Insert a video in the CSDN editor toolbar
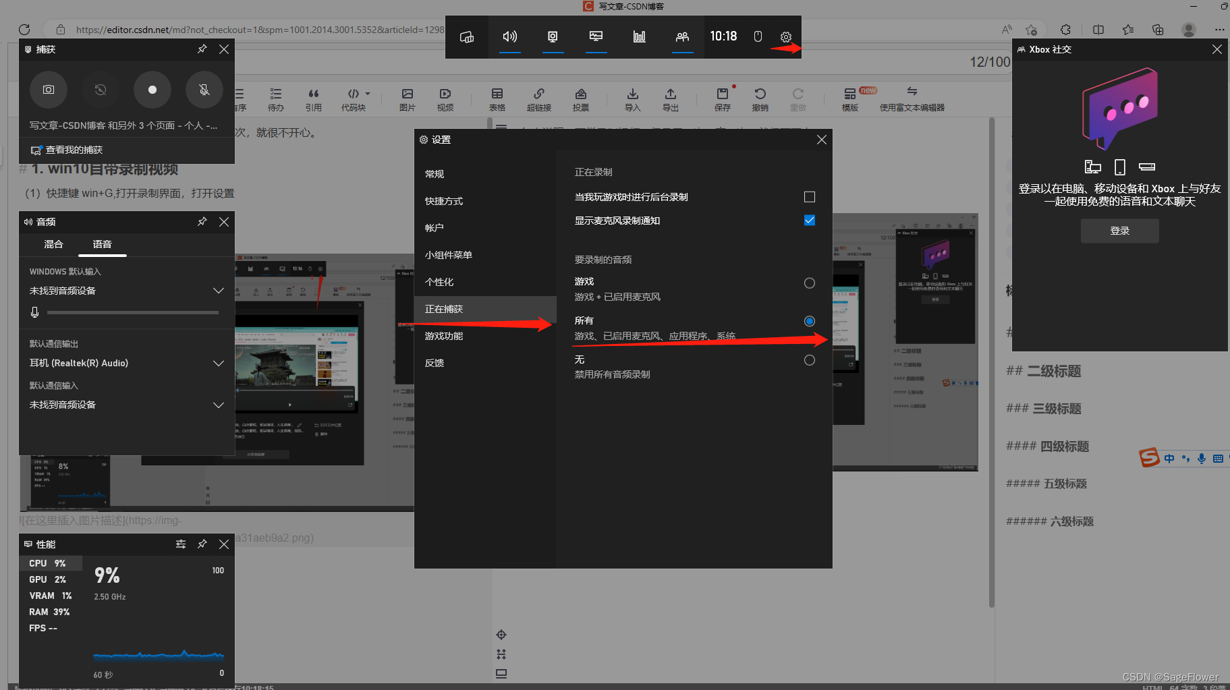This screenshot has width=1230, height=690. 445,99
